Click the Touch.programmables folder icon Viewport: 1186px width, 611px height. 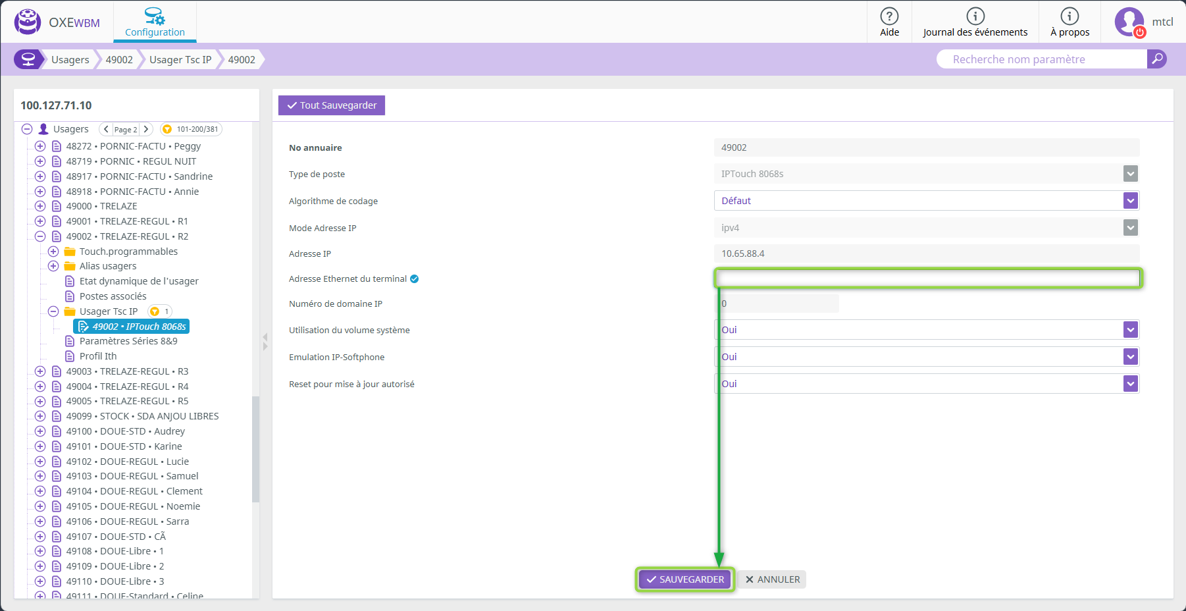[x=70, y=252]
